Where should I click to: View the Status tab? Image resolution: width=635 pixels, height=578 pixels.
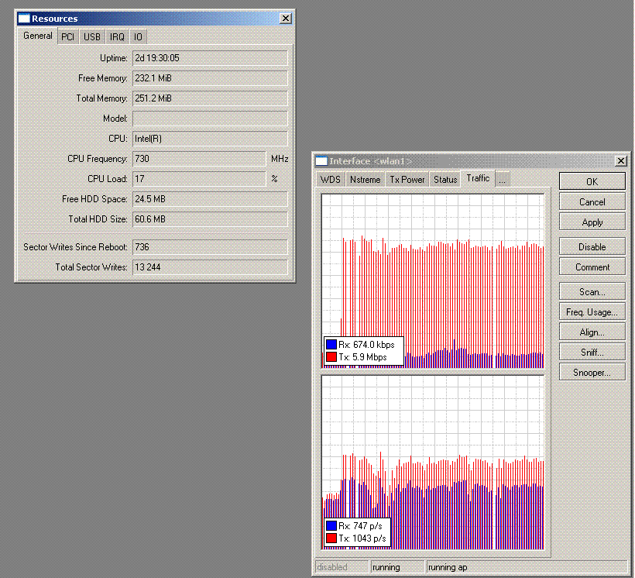[445, 179]
